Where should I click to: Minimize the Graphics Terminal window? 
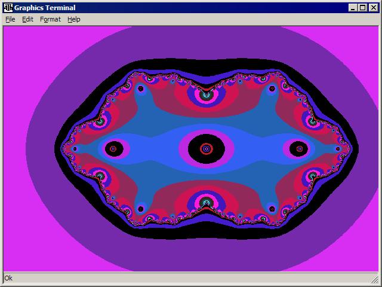354,7
